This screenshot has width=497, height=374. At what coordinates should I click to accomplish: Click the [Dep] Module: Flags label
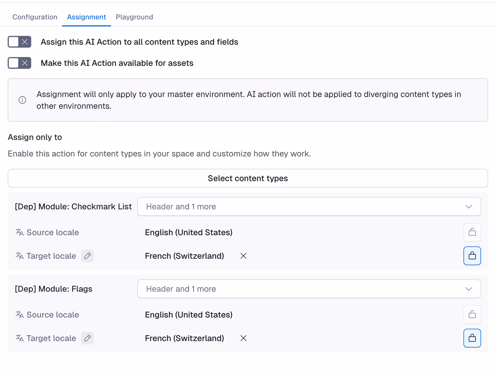(54, 289)
